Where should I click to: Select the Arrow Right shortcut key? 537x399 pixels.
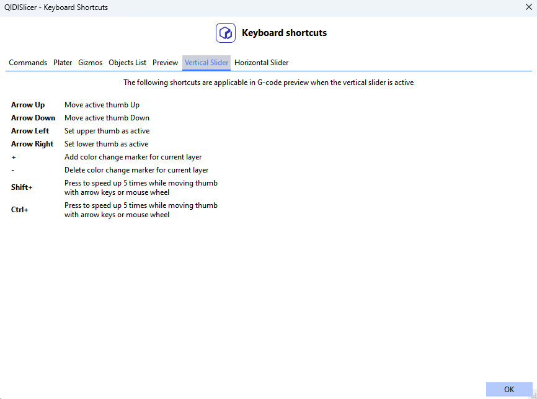tap(32, 144)
